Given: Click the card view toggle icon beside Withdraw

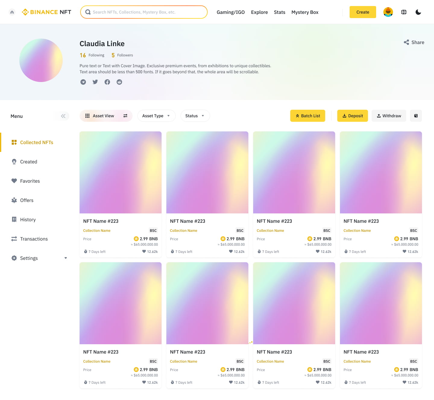Looking at the screenshot, I should 416,115.
